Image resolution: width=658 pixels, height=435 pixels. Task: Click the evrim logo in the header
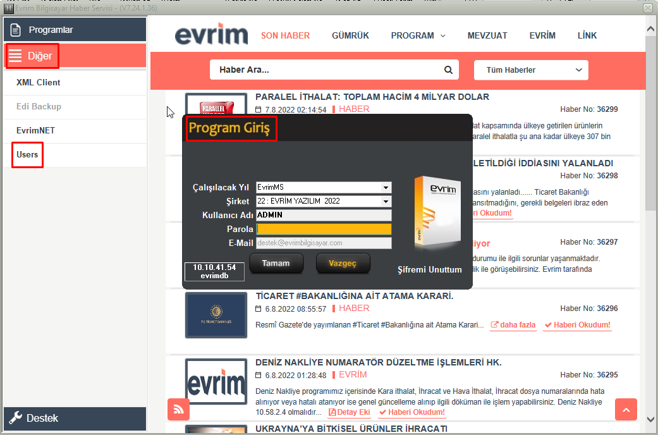pos(211,34)
